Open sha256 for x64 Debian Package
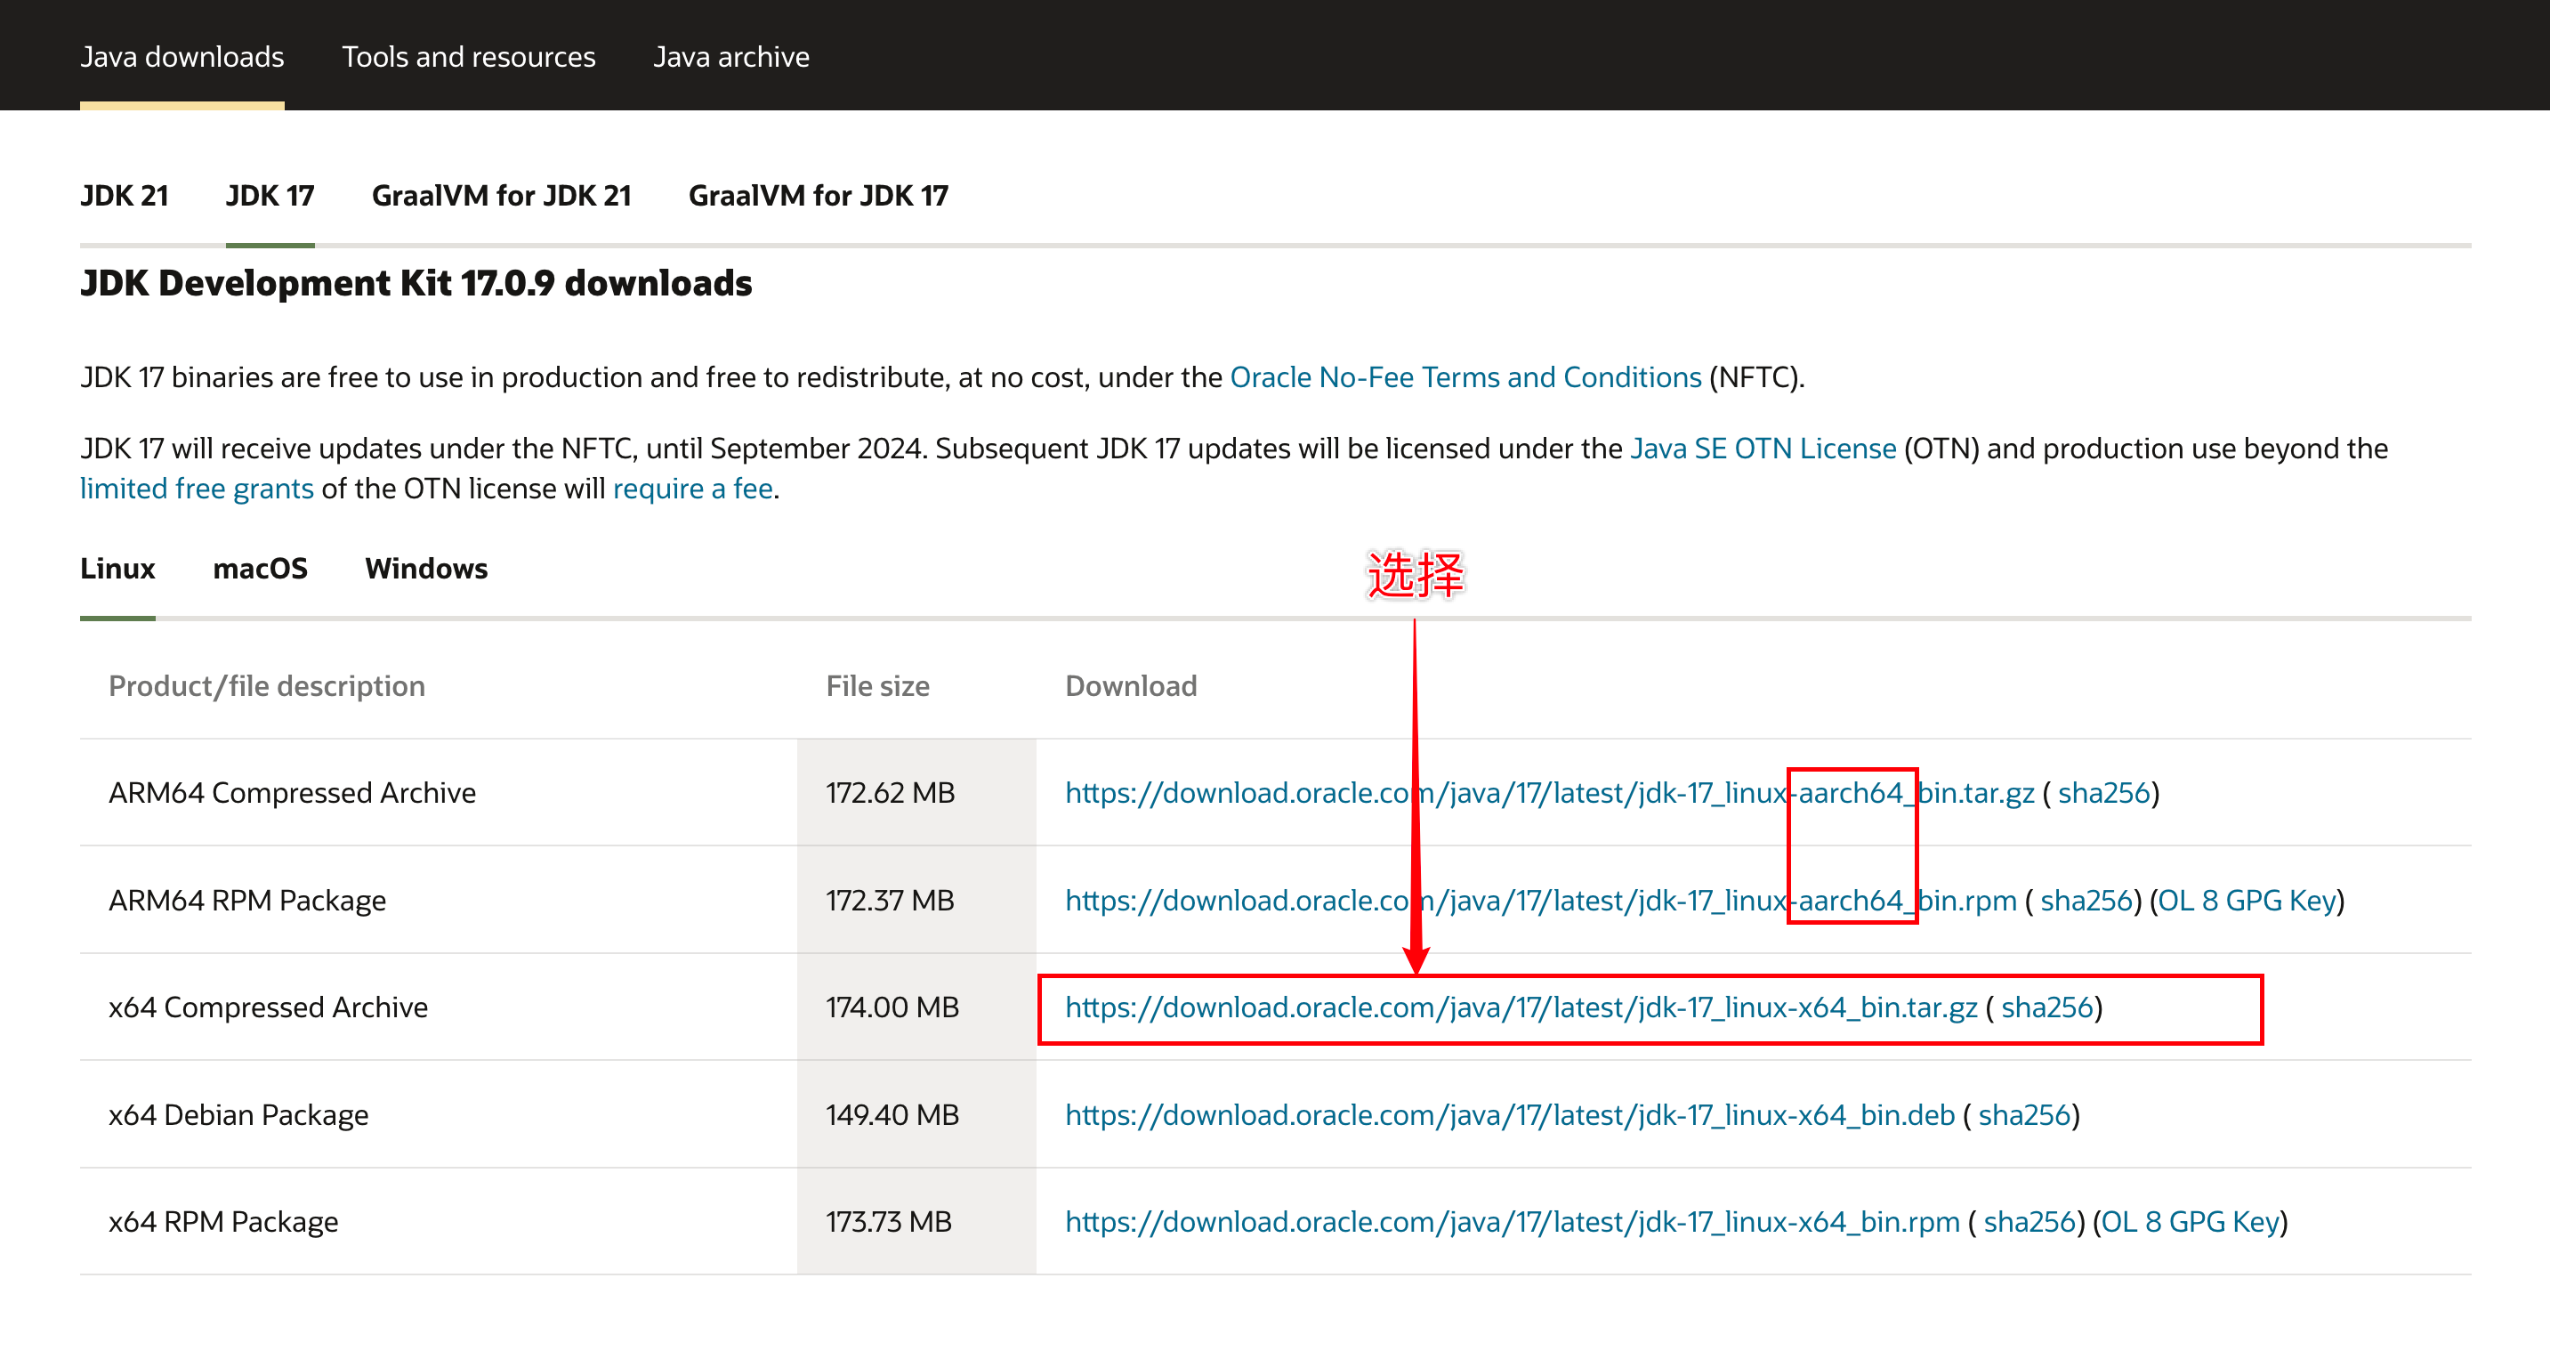 click(2023, 1115)
